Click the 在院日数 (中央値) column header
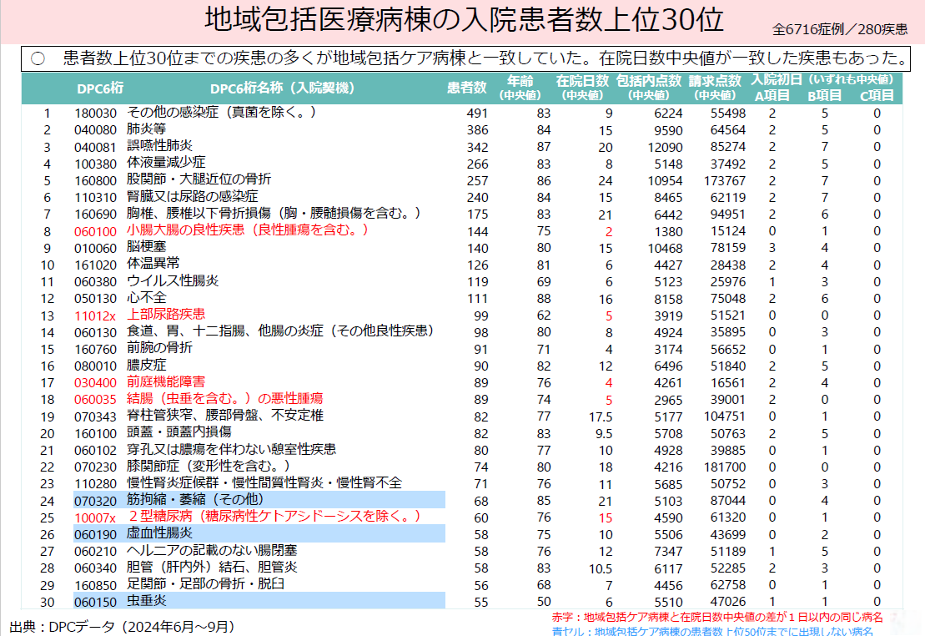 (582, 88)
